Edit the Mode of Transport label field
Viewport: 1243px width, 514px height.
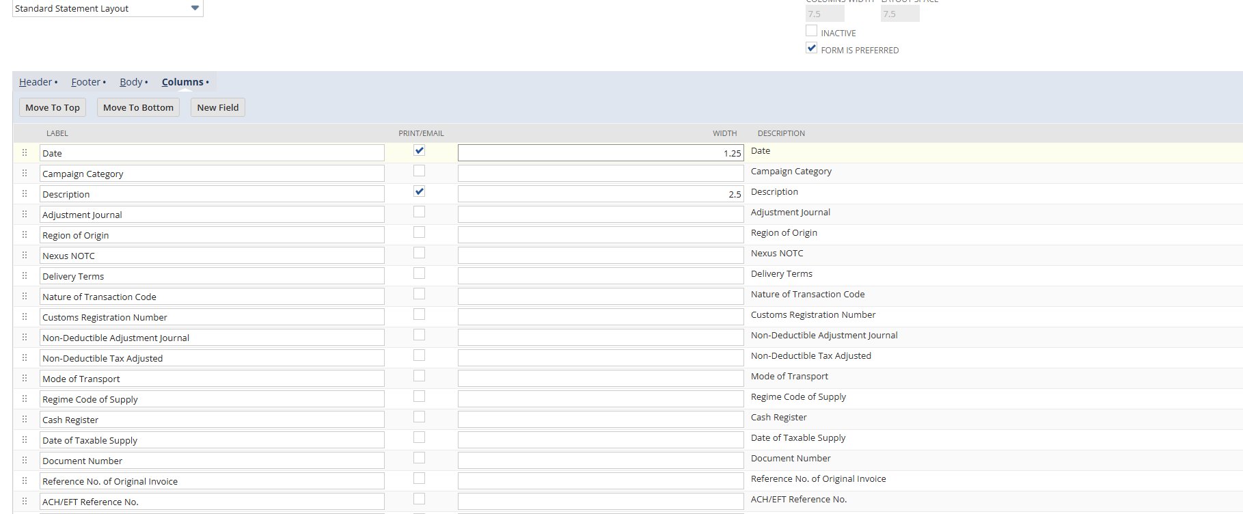point(212,379)
